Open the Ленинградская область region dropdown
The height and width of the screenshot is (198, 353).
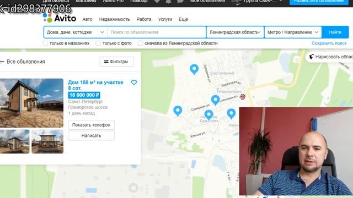235,32
